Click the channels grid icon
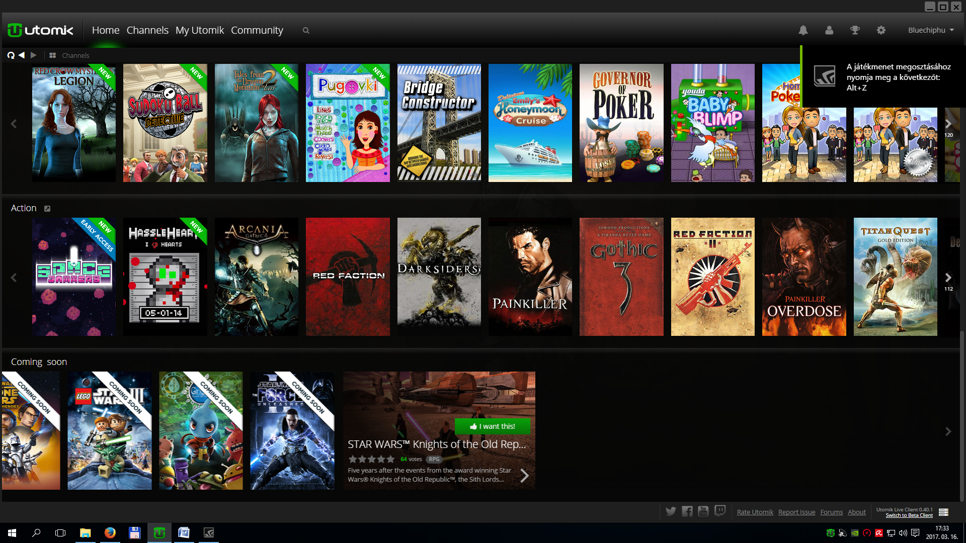Image resolution: width=966 pixels, height=543 pixels. tap(52, 55)
